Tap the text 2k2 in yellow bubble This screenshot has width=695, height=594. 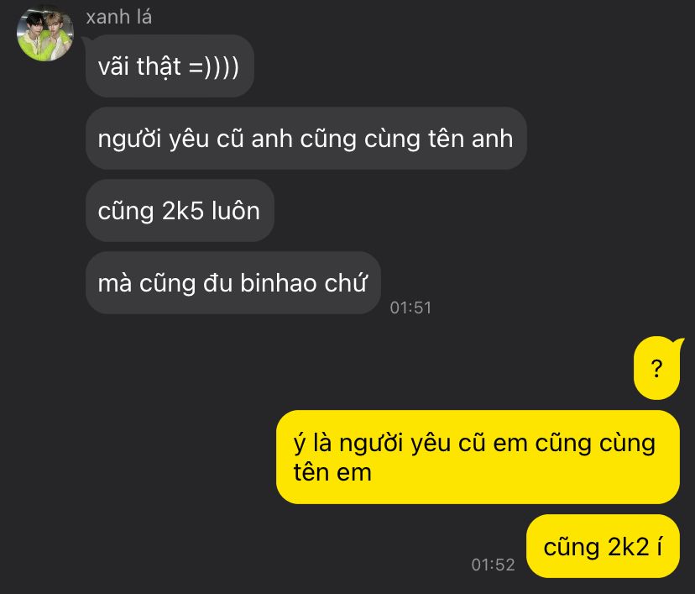[629, 547]
